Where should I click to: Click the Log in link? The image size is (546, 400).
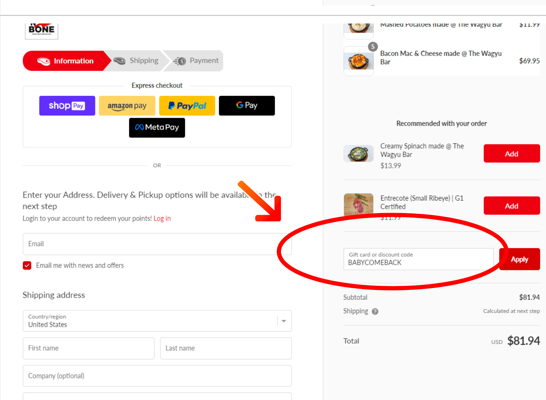click(x=162, y=219)
